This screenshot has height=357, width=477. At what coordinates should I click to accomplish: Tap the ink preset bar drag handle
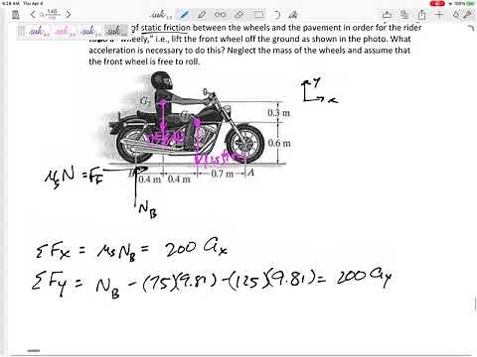click(22, 31)
